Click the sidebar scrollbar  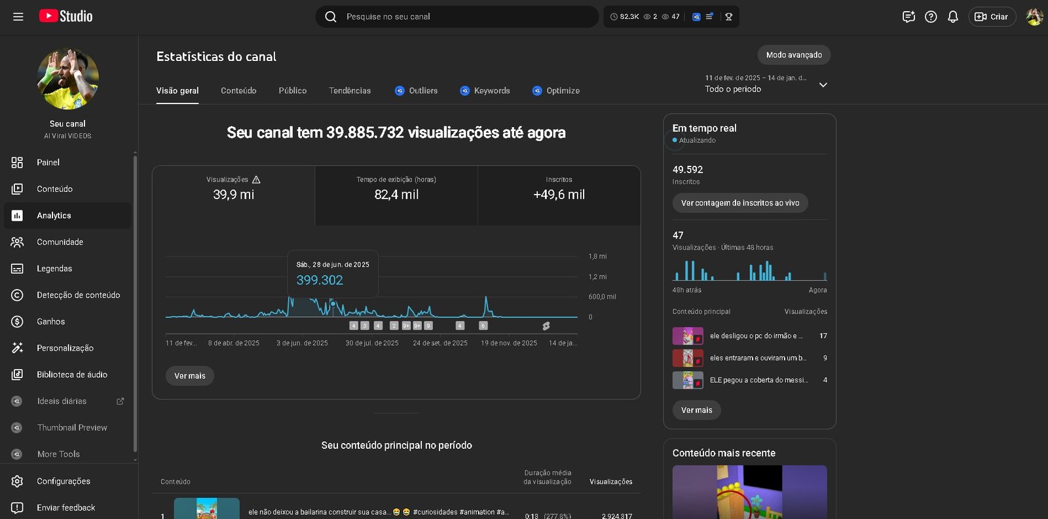[135, 303]
